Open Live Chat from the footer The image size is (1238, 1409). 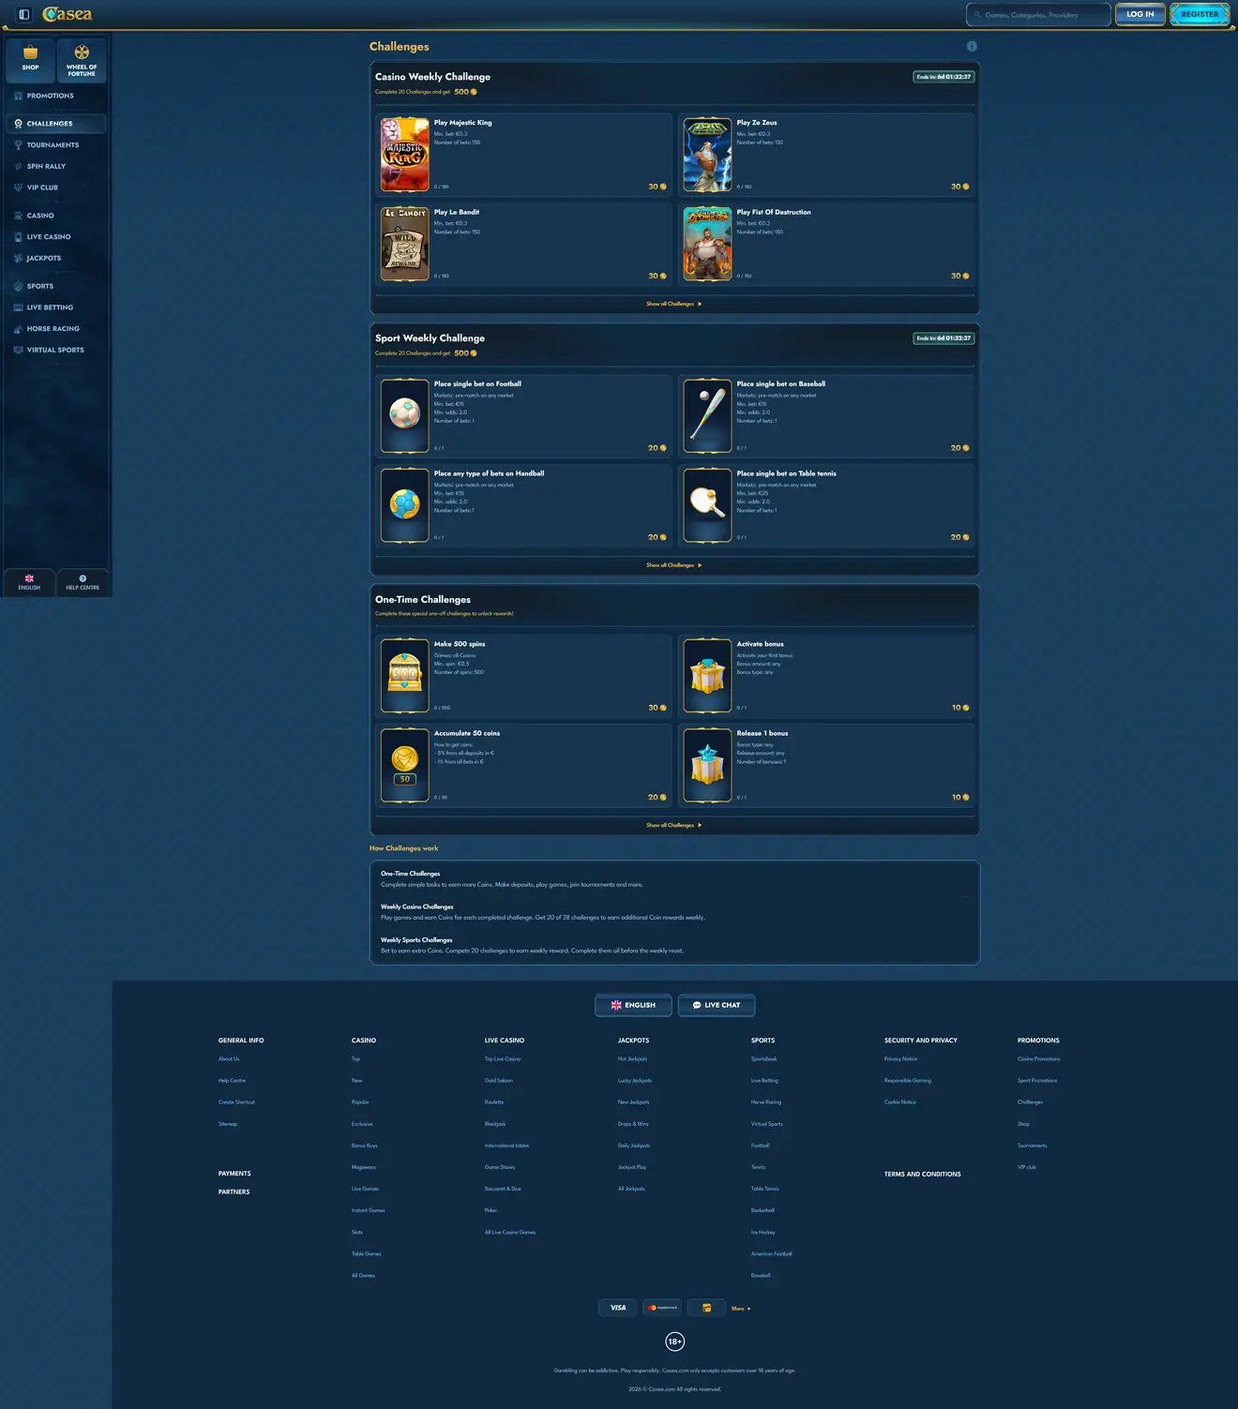pos(717,1005)
